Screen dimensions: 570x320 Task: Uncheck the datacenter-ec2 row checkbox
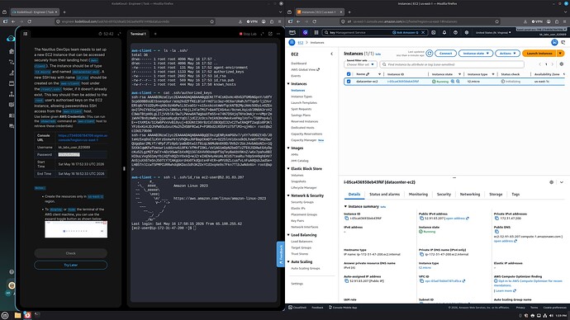point(349,82)
